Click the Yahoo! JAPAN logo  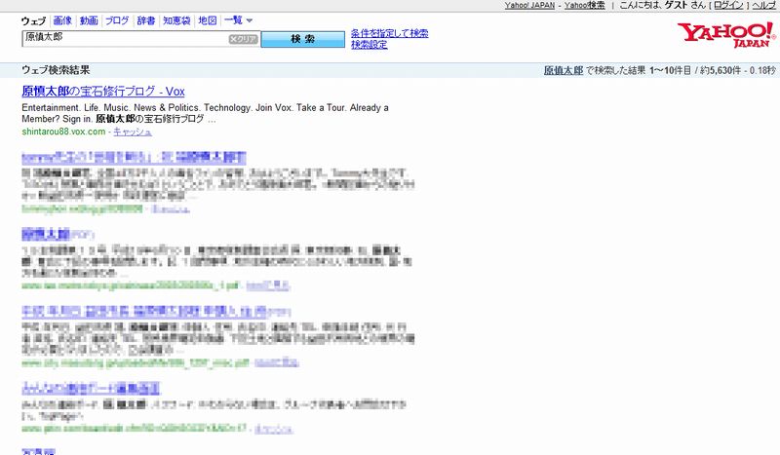[726, 35]
